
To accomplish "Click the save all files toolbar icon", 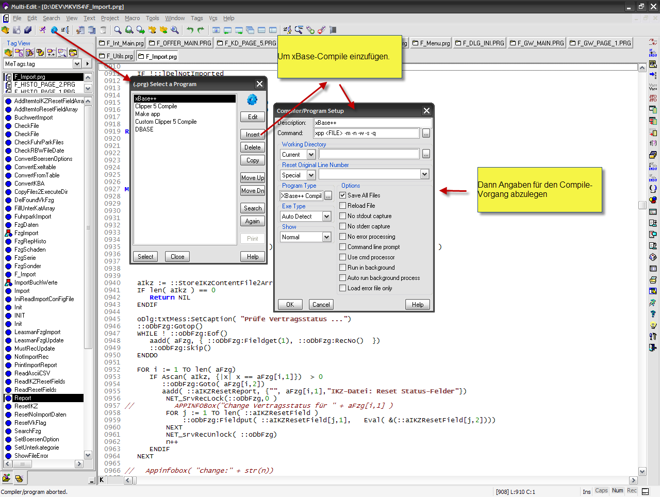I will (x=28, y=30).
